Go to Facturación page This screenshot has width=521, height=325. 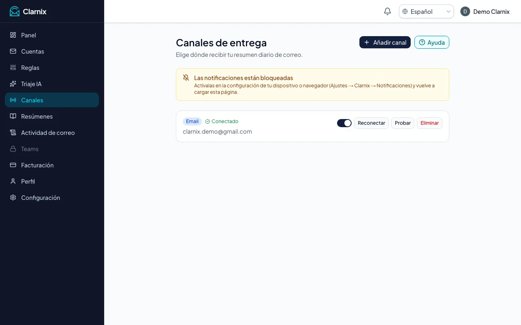tap(52, 165)
